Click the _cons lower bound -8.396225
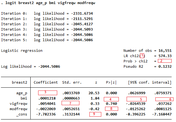Screen dimensions: 176x122 pyautogui.click(x=135, y=114)
